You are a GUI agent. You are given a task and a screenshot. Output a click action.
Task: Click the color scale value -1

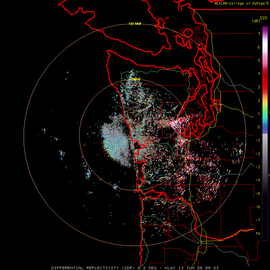258,140
